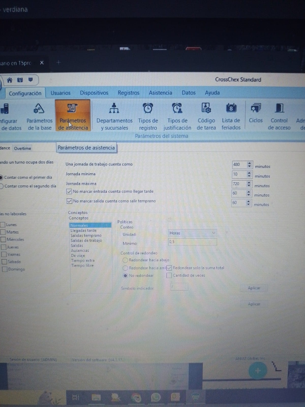
Task: Select Contar como el segundo día
Action: [x=2, y=186]
